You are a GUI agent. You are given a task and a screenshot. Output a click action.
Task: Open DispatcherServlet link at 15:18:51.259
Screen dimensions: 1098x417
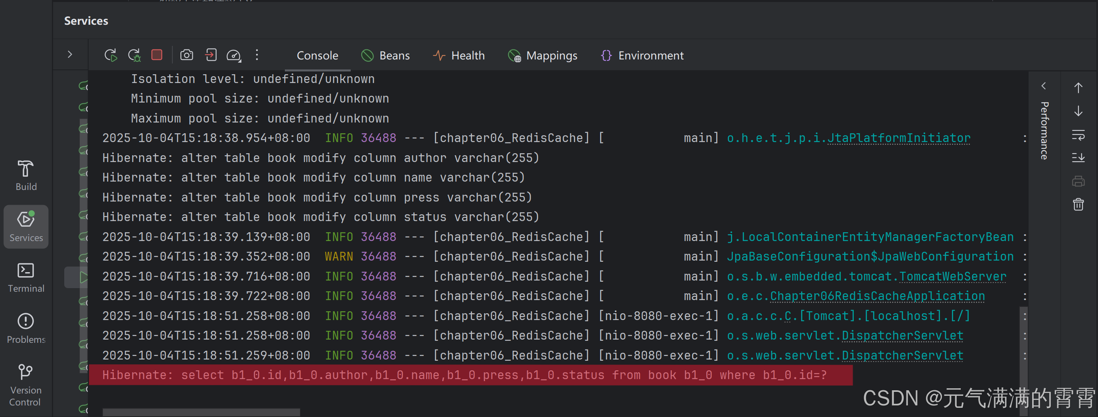(x=902, y=355)
